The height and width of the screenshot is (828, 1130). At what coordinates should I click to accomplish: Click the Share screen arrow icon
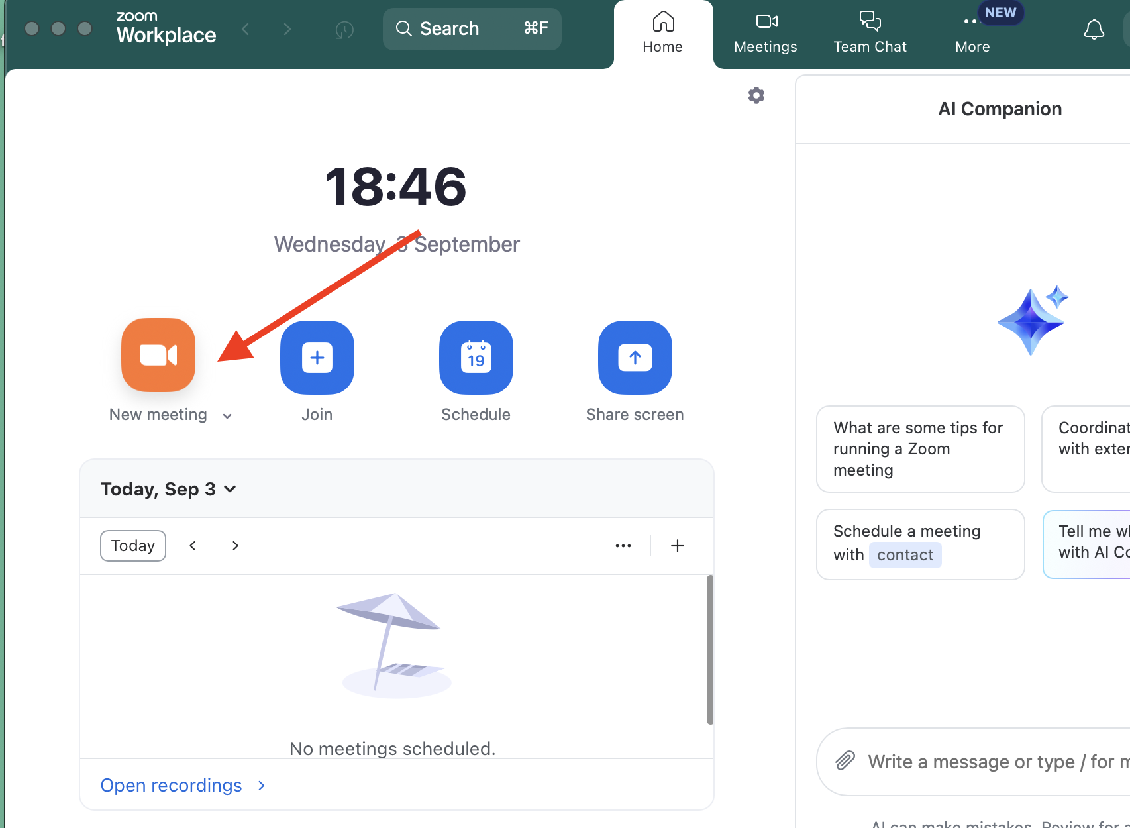click(x=635, y=358)
